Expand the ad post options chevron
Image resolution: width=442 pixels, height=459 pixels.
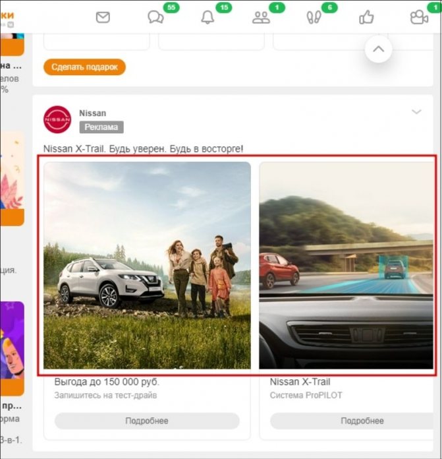[x=416, y=111]
